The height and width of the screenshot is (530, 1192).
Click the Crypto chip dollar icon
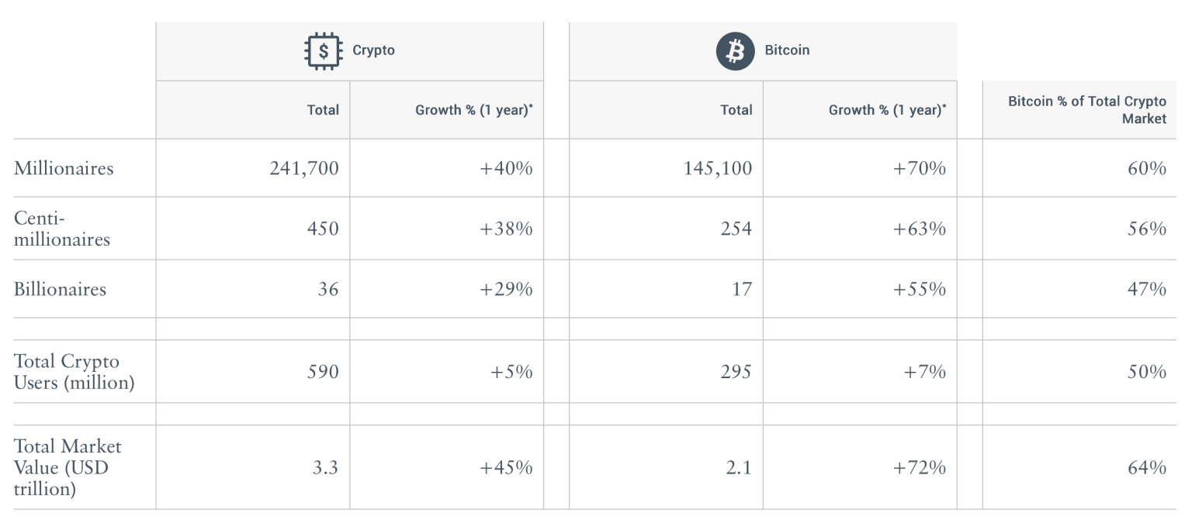(x=323, y=52)
